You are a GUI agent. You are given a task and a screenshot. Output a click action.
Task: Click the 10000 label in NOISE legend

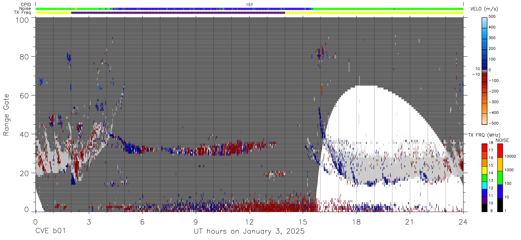[510, 157]
